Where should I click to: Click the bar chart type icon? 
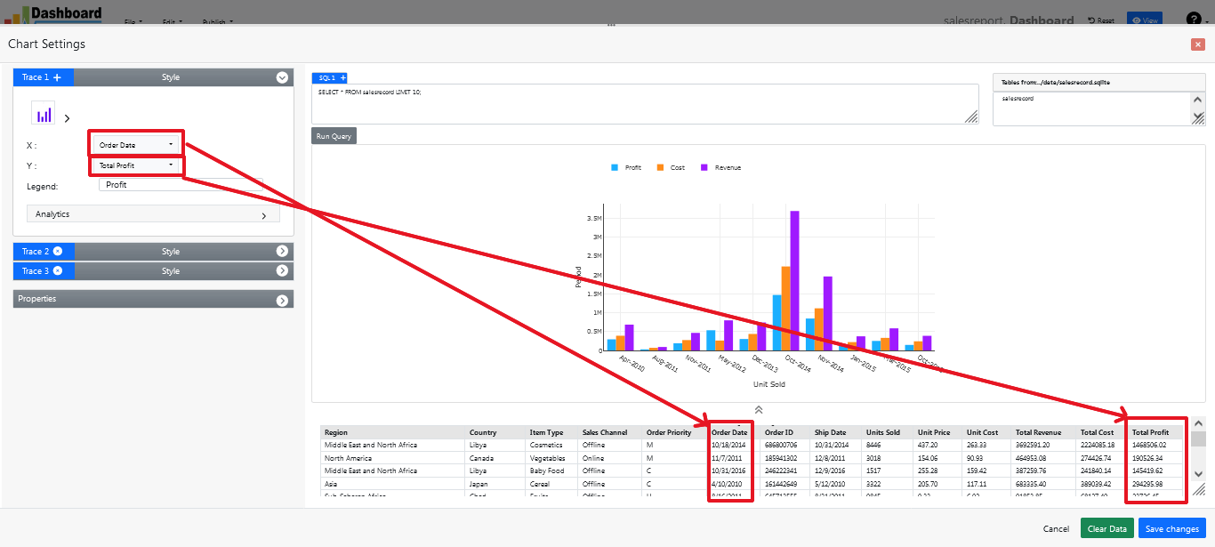[x=43, y=113]
